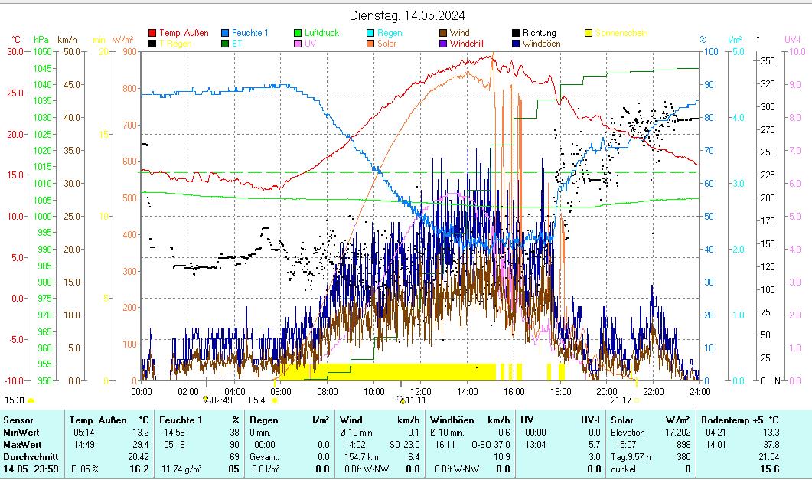Click the max soil temperature 37.8
The width and height of the screenshot is (812, 480).
(x=771, y=445)
